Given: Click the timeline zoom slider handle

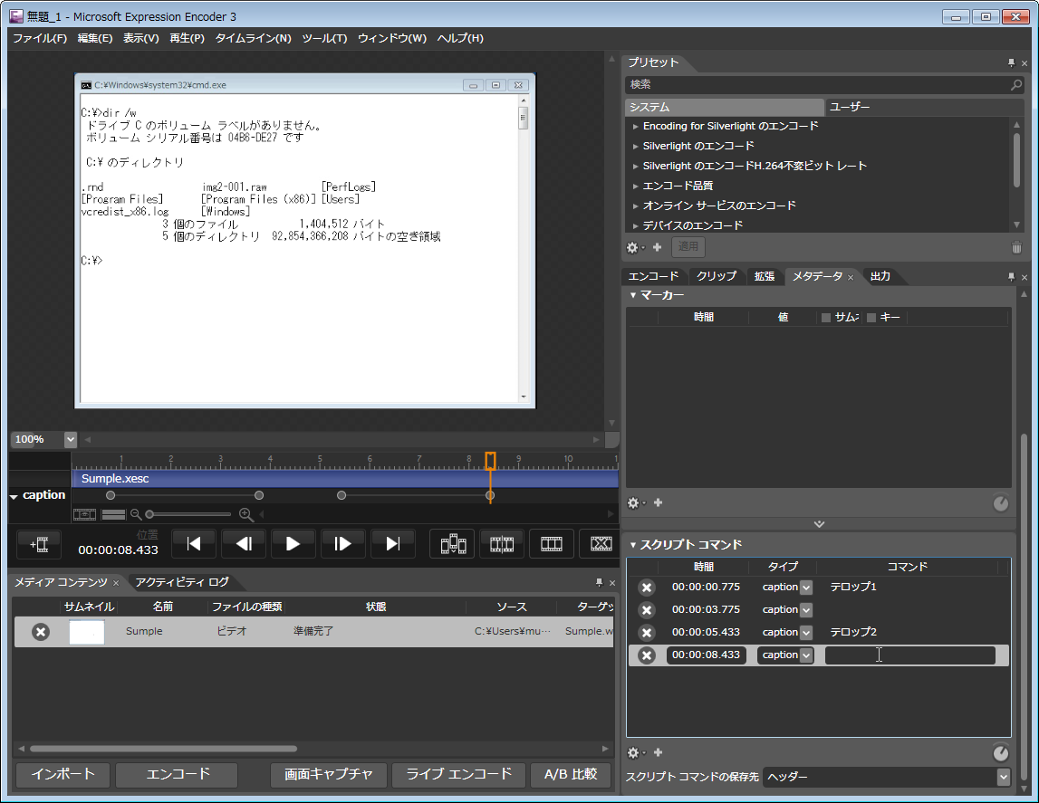Looking at the screenshot, I should (149, 514).
